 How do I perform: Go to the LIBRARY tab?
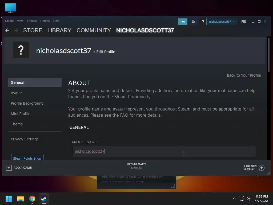[59, 30]
